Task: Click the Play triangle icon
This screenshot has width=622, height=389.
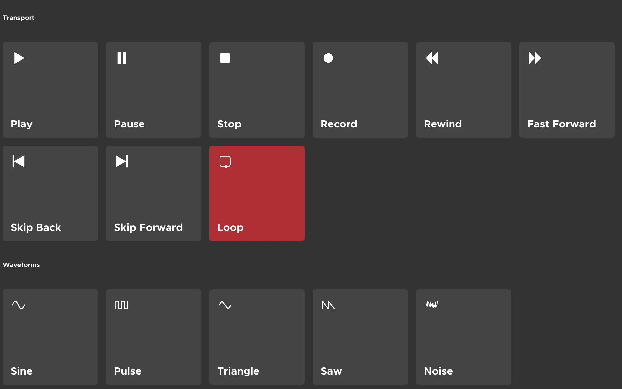Action: click(19, 58)
